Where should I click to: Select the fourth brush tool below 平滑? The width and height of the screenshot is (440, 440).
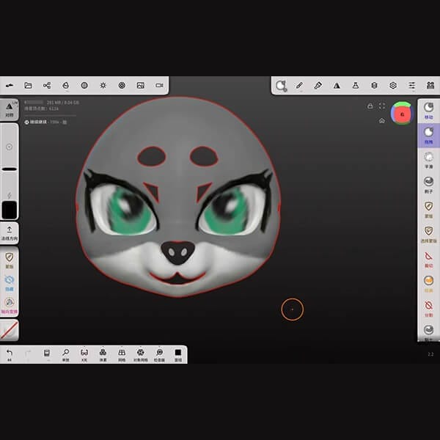click(428, 185)
